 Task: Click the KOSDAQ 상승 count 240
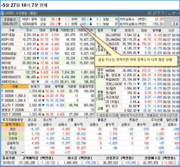click(x=52, y=24)
